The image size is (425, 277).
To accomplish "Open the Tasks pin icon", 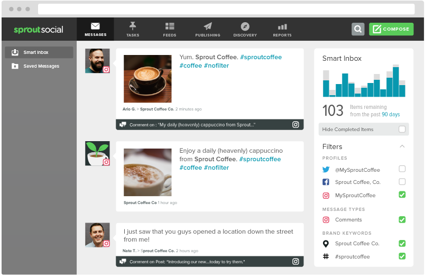I will click(x=133, y=26).
